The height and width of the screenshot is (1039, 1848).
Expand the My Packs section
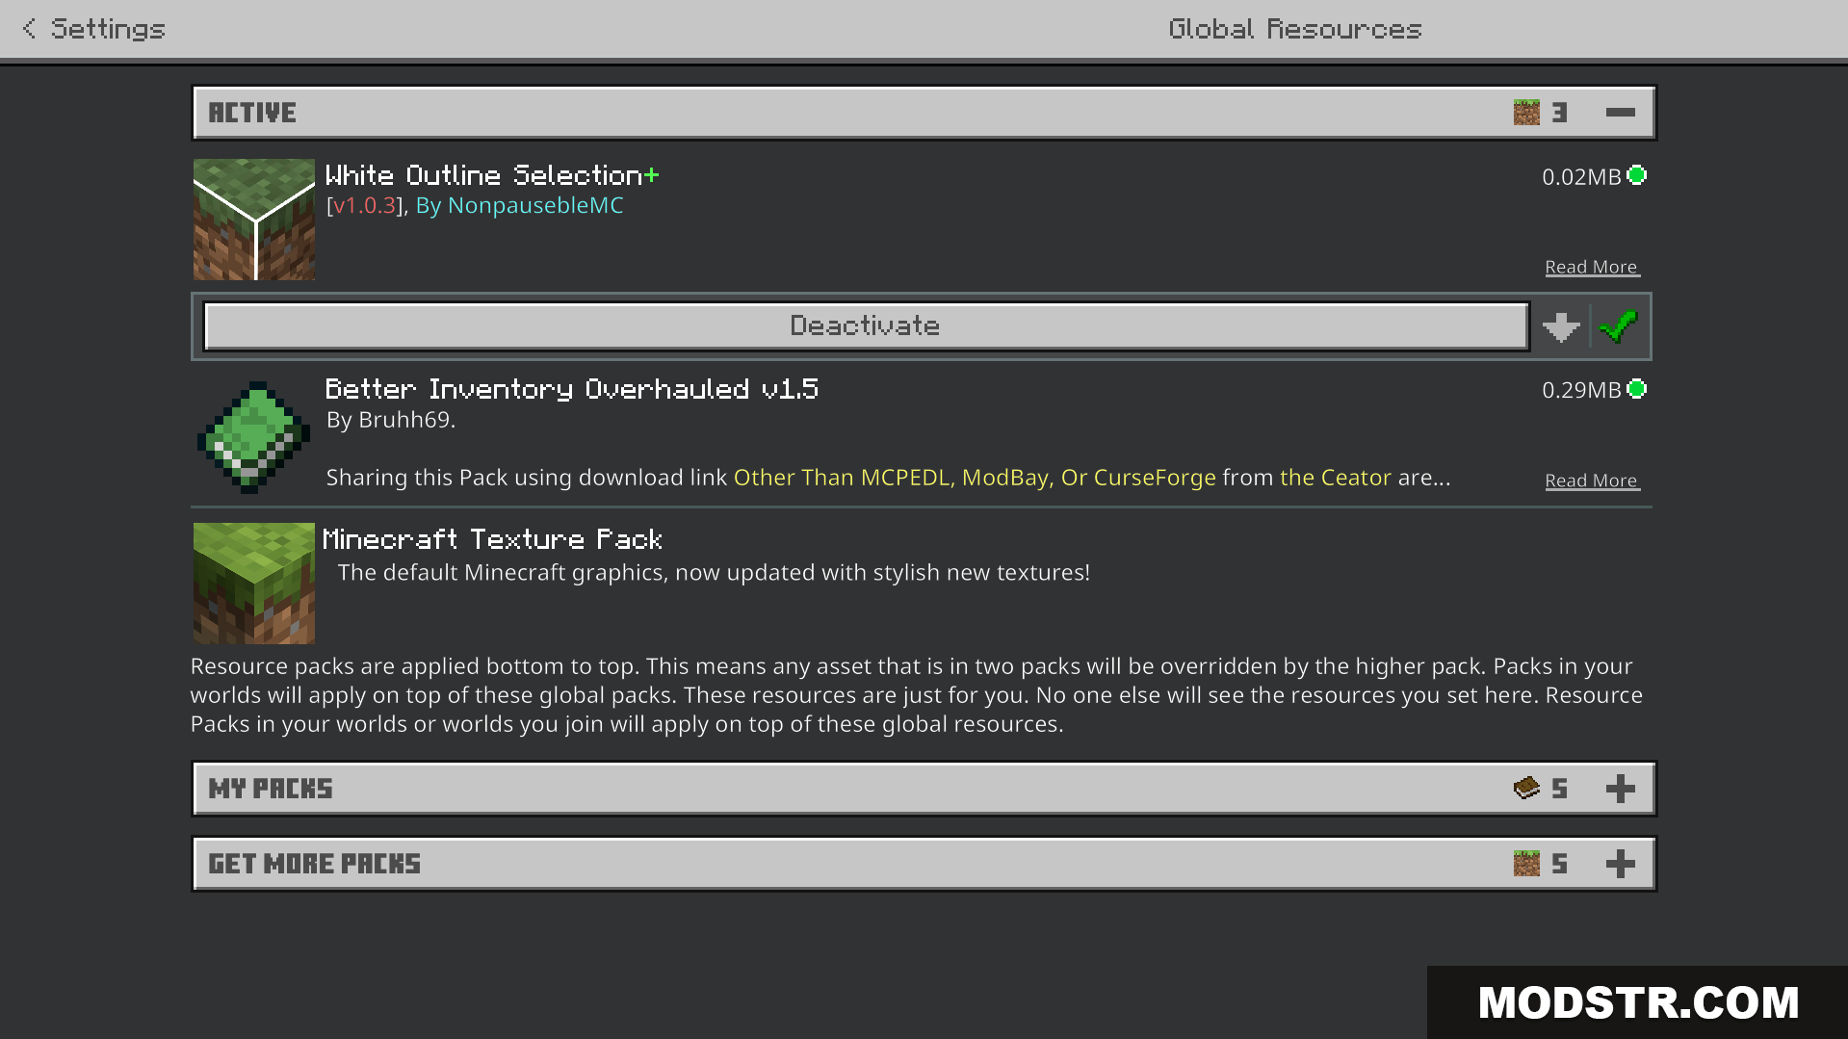coord(1621,789)
